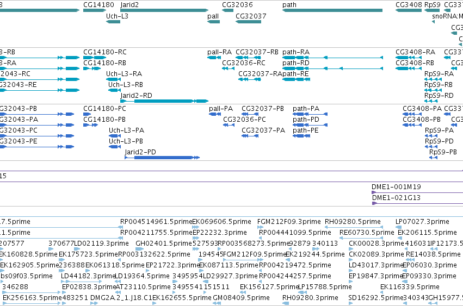Click the RE60730.5prime EST label
Screen dimensions: 463x306
(367, 232)
